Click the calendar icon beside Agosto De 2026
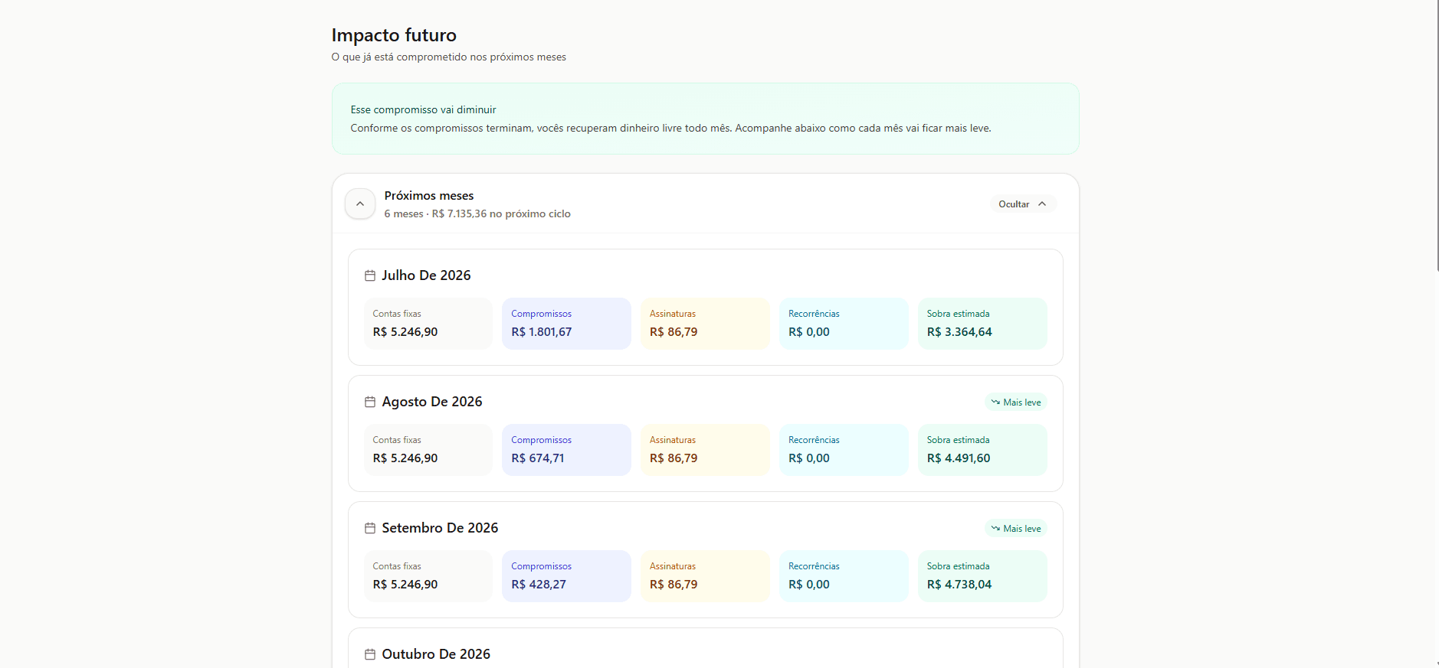The height and width of the screenshot is (668, 1439). pyautogui.click(x=370, y=402)
